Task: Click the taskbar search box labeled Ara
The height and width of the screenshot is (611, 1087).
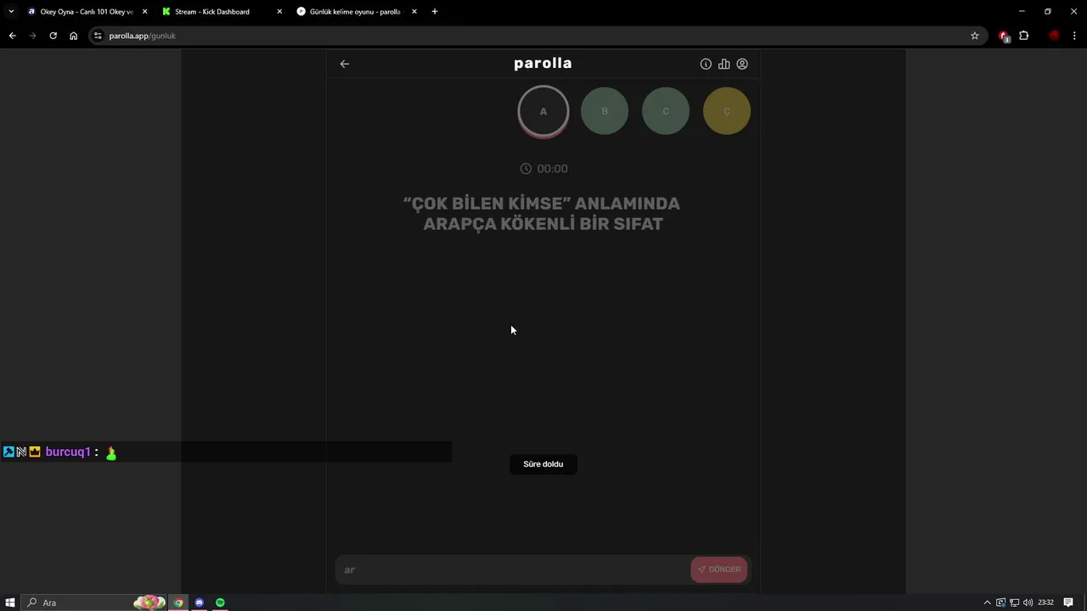Action: [x=93, y=603]
